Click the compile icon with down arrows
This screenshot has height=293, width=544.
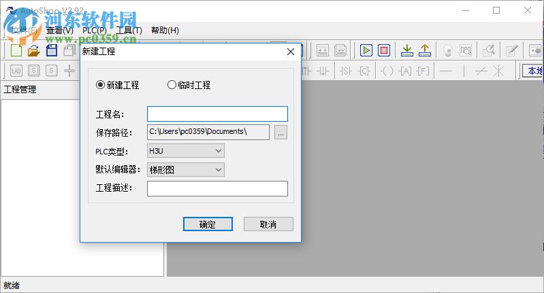[323, 50]
